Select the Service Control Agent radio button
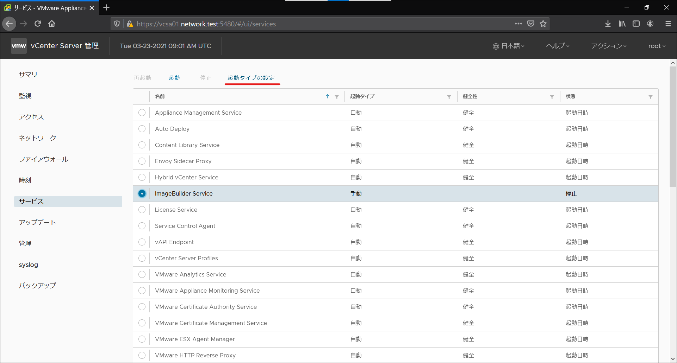 pyautogui.click(x=142, y=226)
